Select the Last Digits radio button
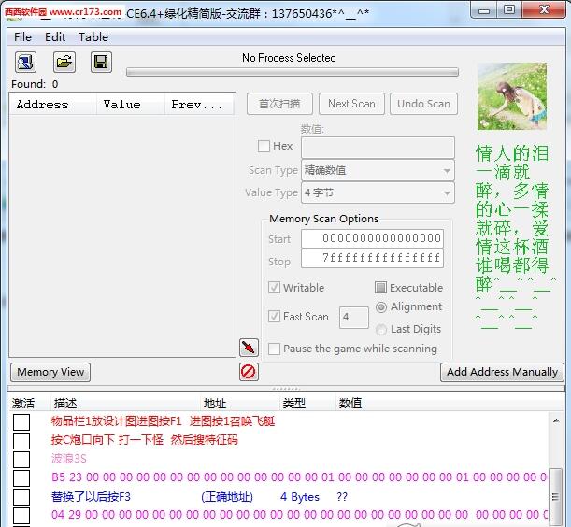The width and height of the screenshot is (571, 527). click(x=381, y=329)
